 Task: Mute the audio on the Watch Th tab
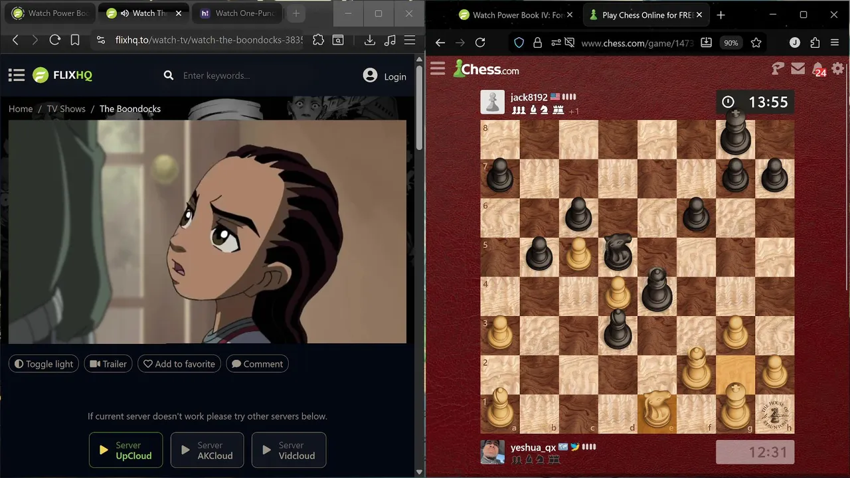point(124,13)
